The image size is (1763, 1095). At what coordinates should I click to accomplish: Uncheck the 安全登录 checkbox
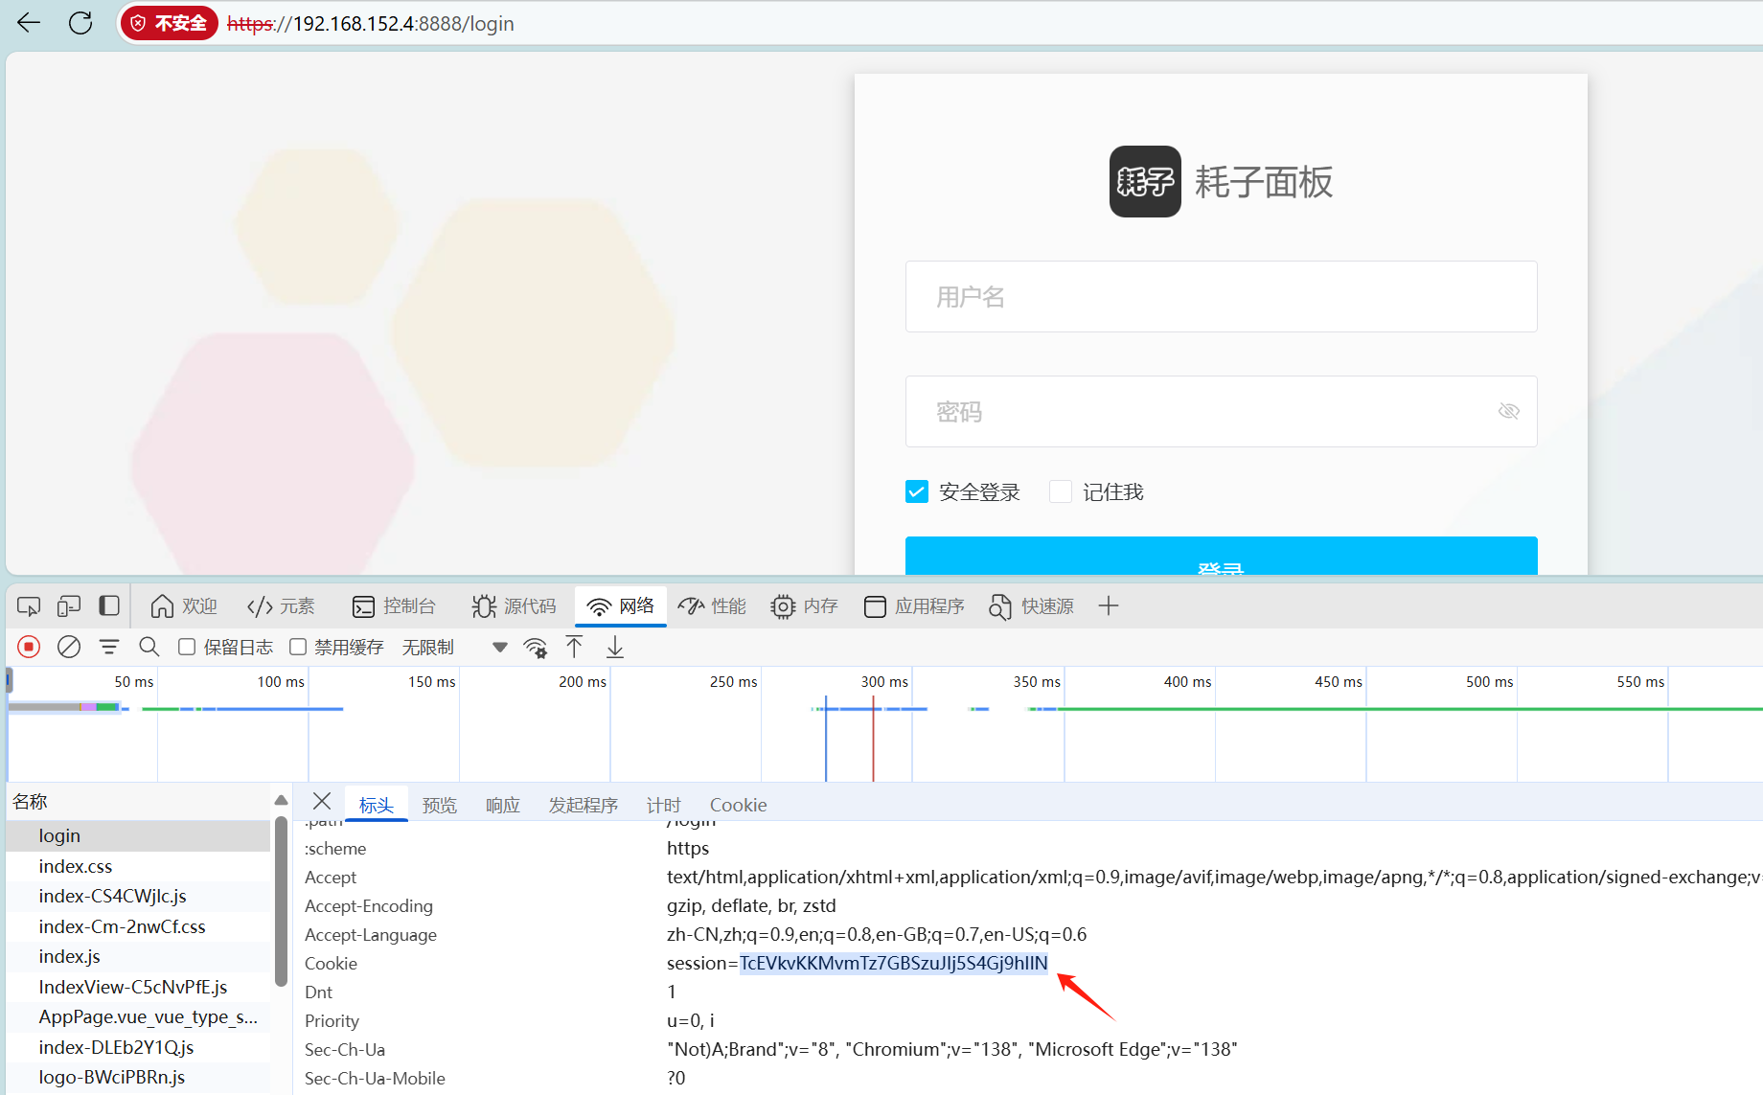tap(917, 492)
